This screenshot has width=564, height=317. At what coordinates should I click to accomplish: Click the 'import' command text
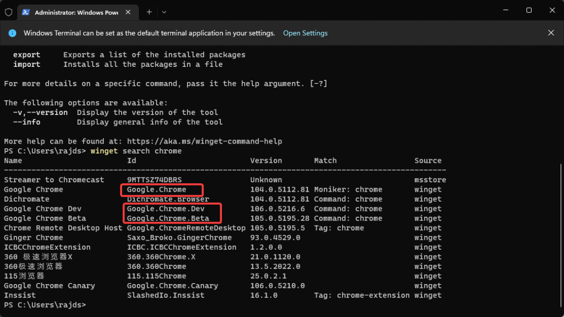coord(27,64)
